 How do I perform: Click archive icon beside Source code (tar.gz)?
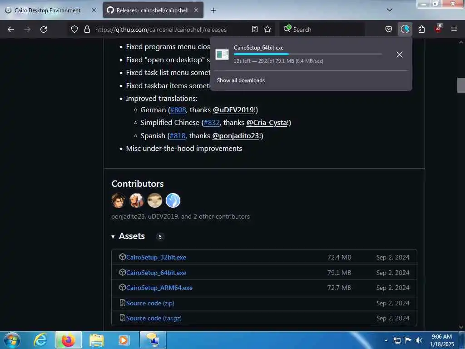point(122,318)
